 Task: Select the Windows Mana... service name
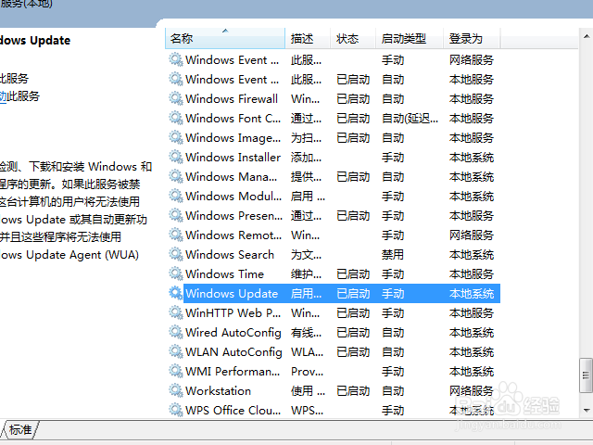click(x=231, y=177)
